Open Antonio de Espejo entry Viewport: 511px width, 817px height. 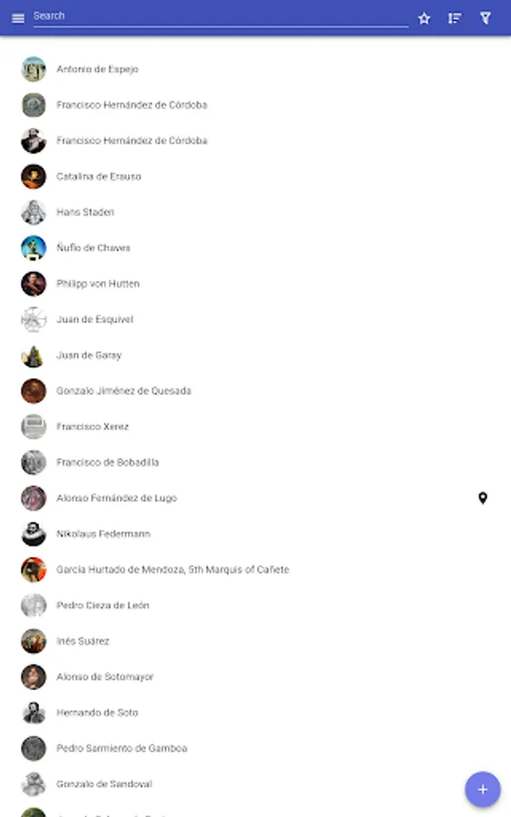click(x=255, y=69)
